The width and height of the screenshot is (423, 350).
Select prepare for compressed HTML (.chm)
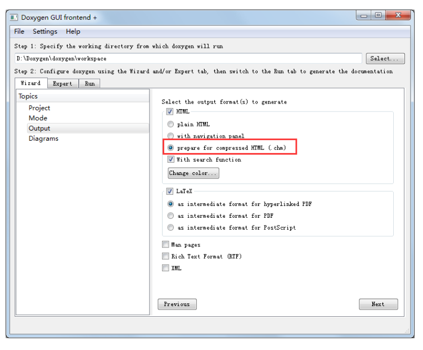point(170,147)
